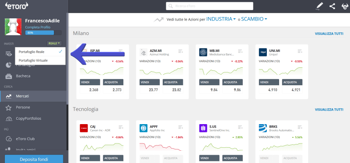This screenshot has height=163, width=350.
Task: Expand the INDUSTRIA filter dropdown
Action: pyautogui.click(x=221, y=19)
